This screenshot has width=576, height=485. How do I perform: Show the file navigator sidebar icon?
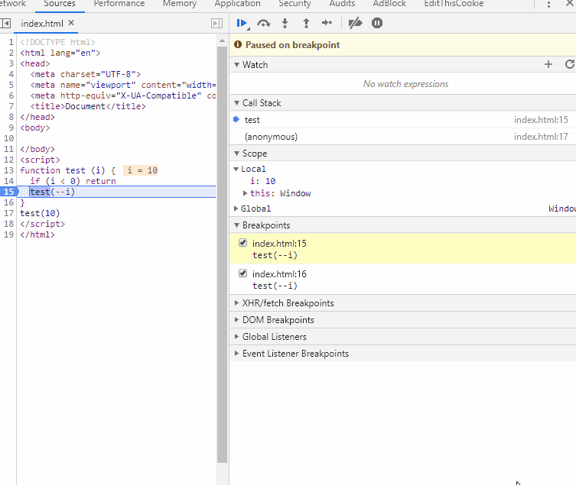click(5, 24)
